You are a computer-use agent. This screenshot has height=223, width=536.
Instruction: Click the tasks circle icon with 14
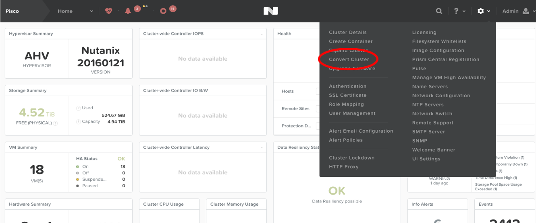point(163,11)
